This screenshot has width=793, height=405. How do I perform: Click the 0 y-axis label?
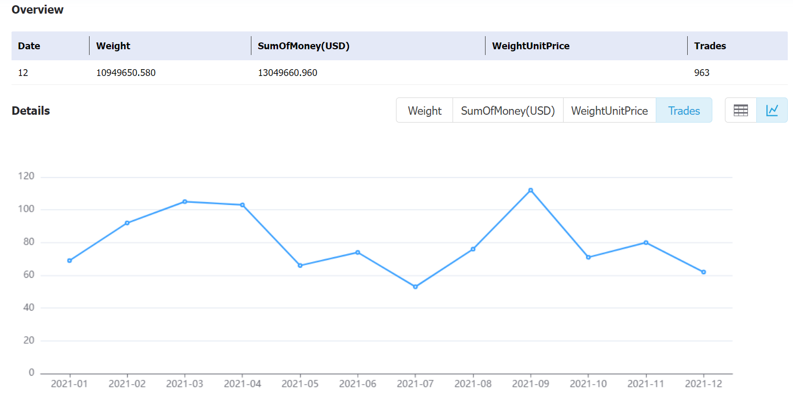click(x=31, y=373)
